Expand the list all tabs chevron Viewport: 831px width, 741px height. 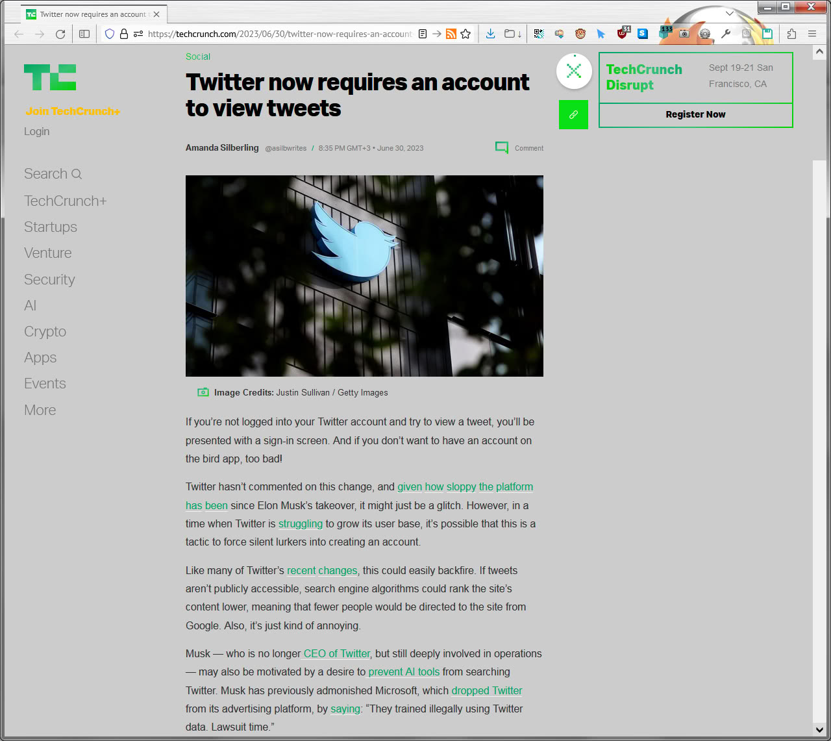730,13
